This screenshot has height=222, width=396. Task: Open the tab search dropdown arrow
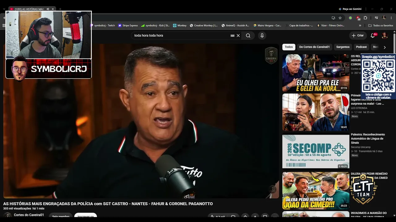(4, 9)
